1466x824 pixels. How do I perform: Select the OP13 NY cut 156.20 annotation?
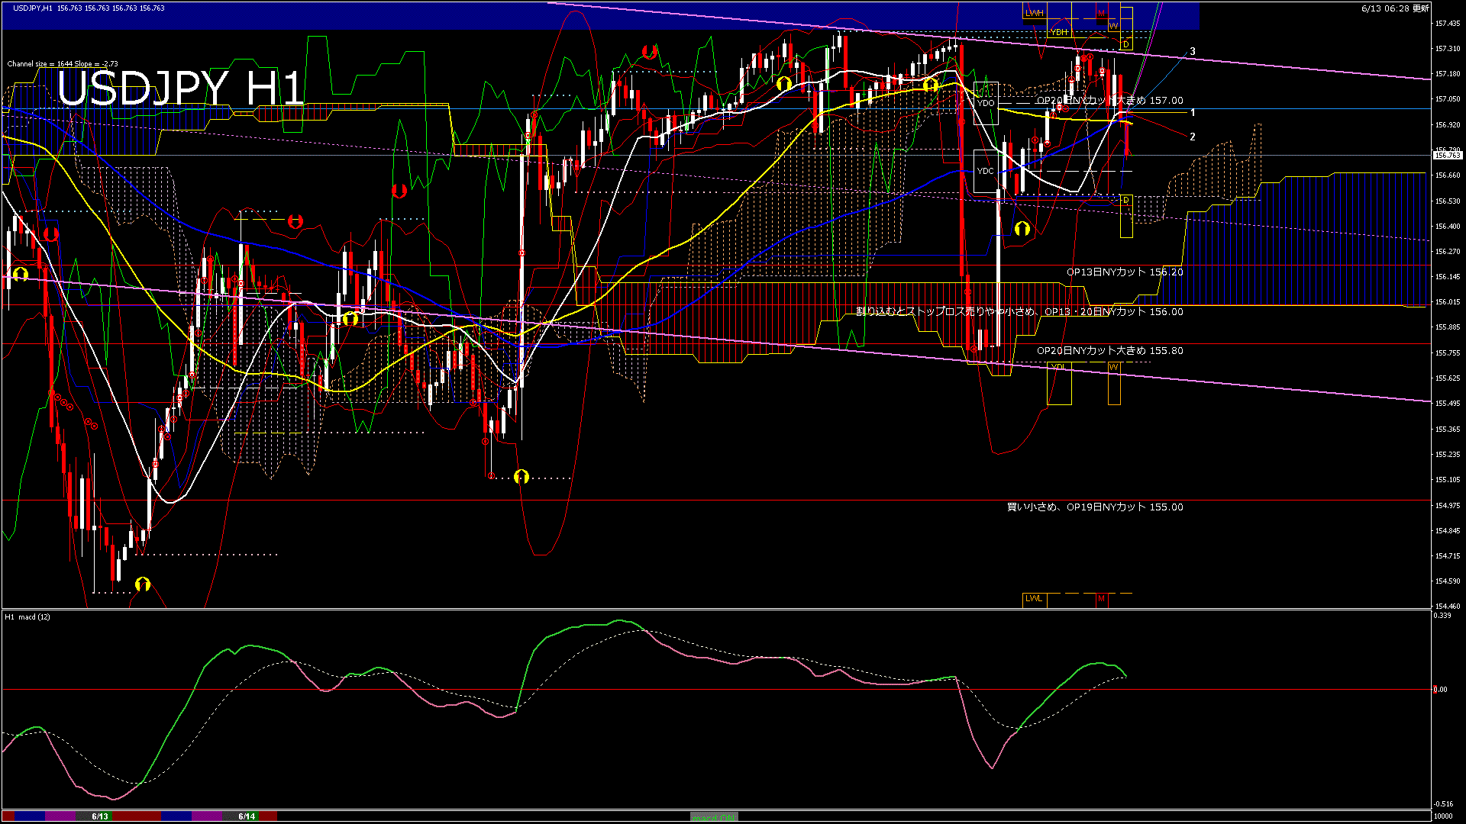click(x=1125, y=272)
